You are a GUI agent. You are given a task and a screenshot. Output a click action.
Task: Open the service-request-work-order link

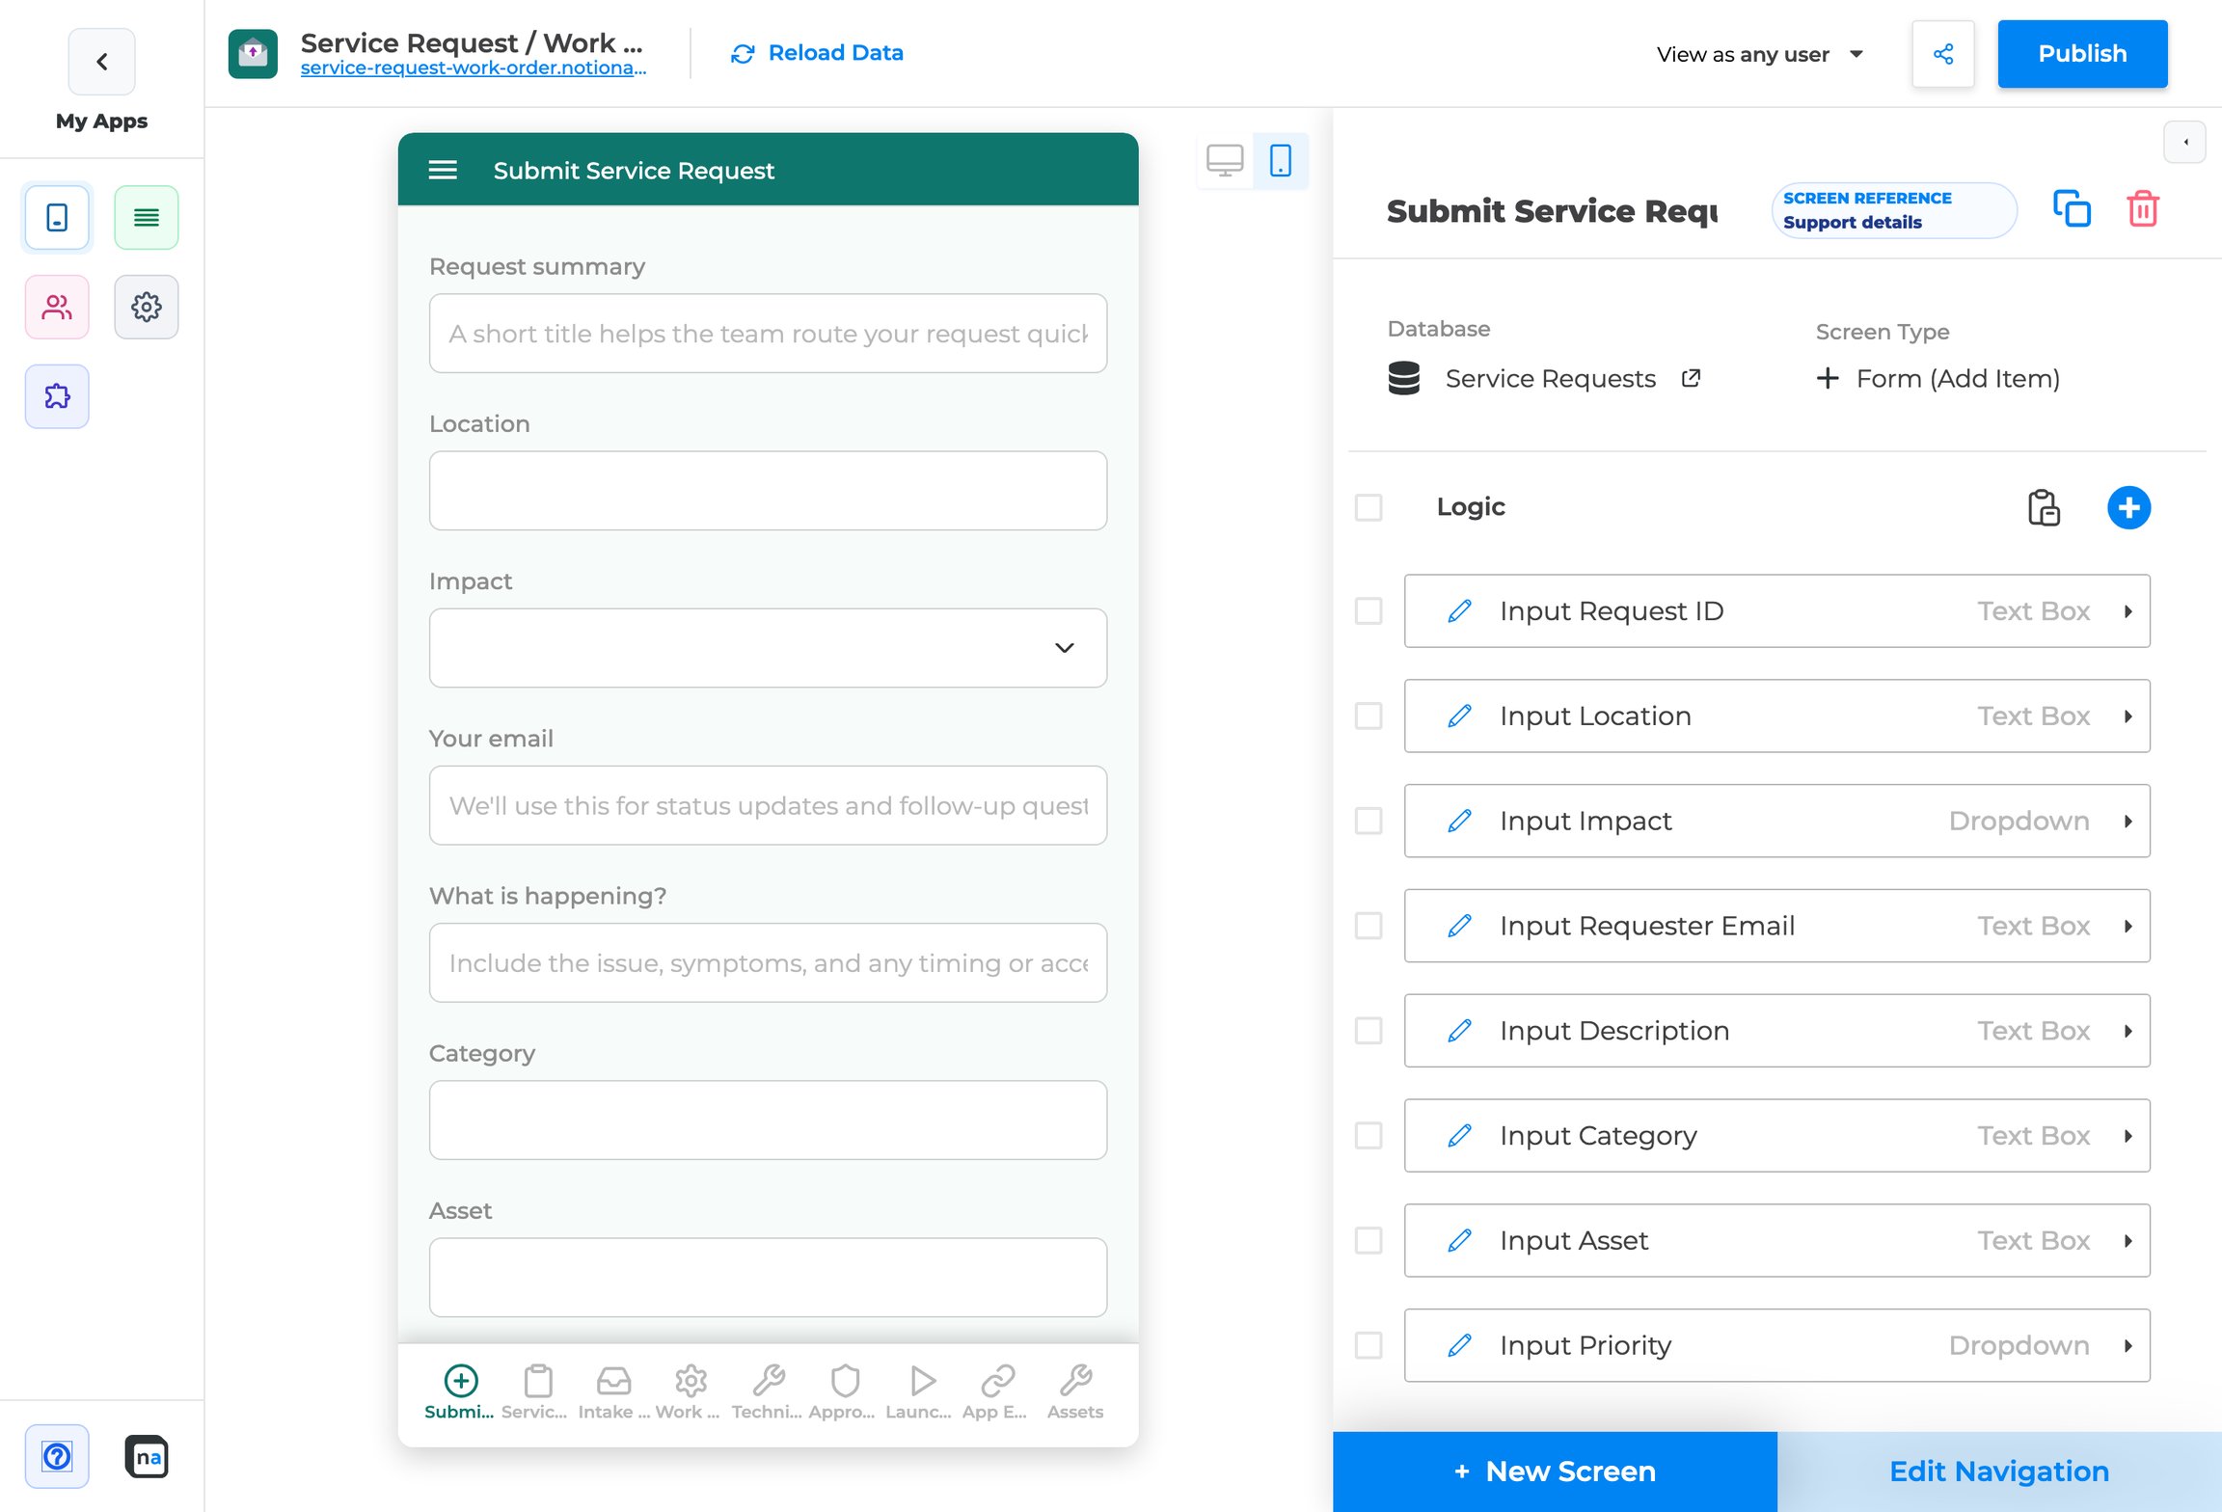[474, 68]
